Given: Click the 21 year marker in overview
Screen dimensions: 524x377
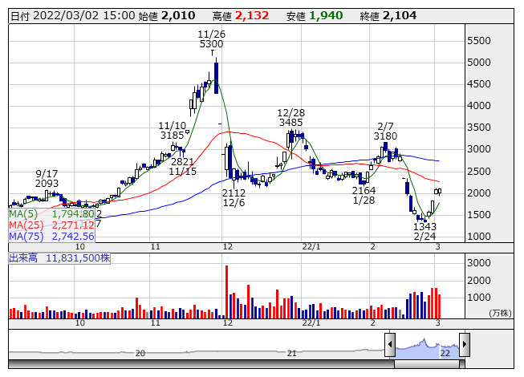Looking at the screenshot, I should pyautogui.click(x=292, y=353).
